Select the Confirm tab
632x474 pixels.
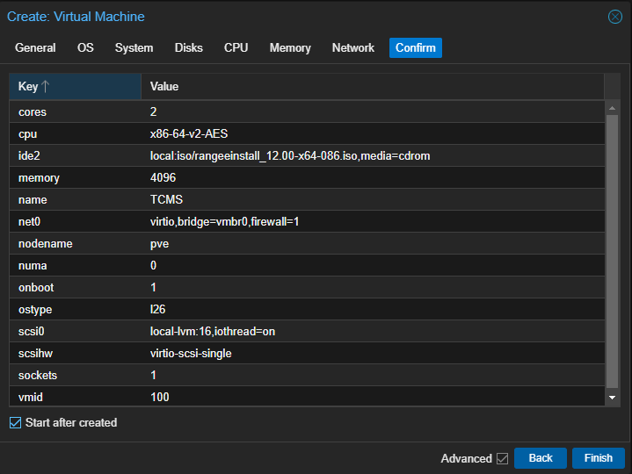click(415, 48)
